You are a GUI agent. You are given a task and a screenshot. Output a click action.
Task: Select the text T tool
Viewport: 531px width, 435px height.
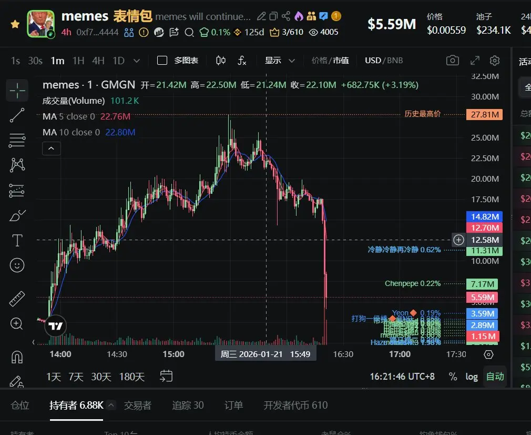tap(17, 241)
